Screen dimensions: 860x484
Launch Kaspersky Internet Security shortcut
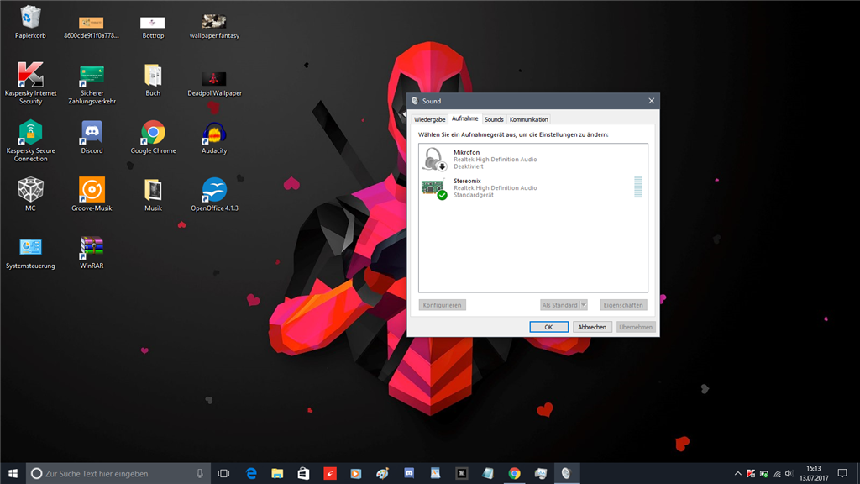(x=30, y=82)
